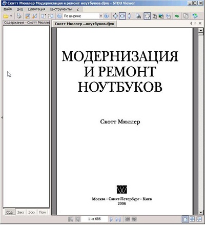This screenshot has height=225, width=205.
Task: Go to the last page
Action: (x=118, y=219)
